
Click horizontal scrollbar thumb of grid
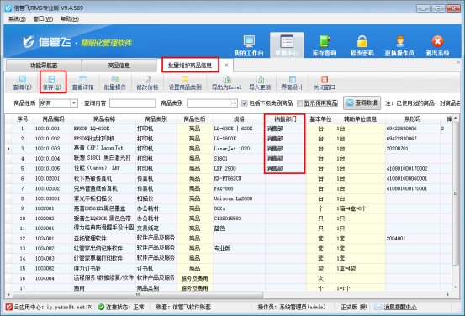click(138, 295)
